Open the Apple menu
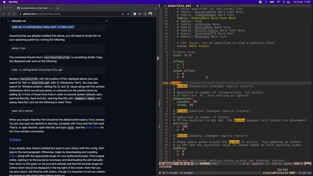 pyautogui.click(x=4, y=2)
